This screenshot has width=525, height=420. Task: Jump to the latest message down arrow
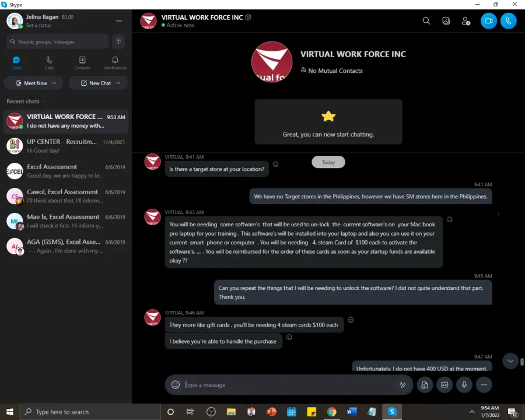point(510,361)
